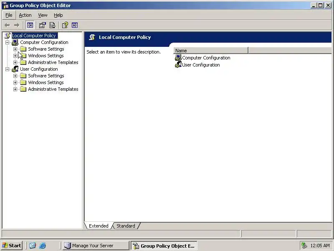Click the Group Policy Object Editor title bar icon

coord(6,5)
